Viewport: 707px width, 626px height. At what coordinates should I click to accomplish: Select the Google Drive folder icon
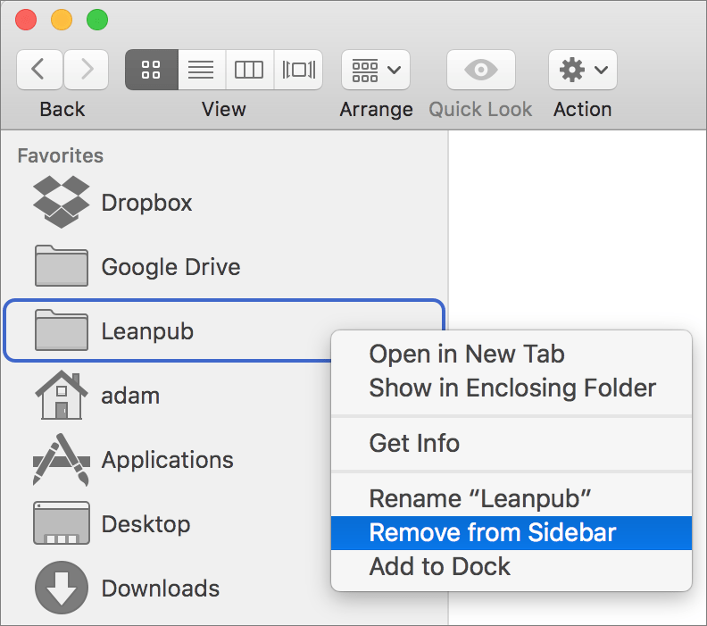pyautogui.click(x=61, y=267)
